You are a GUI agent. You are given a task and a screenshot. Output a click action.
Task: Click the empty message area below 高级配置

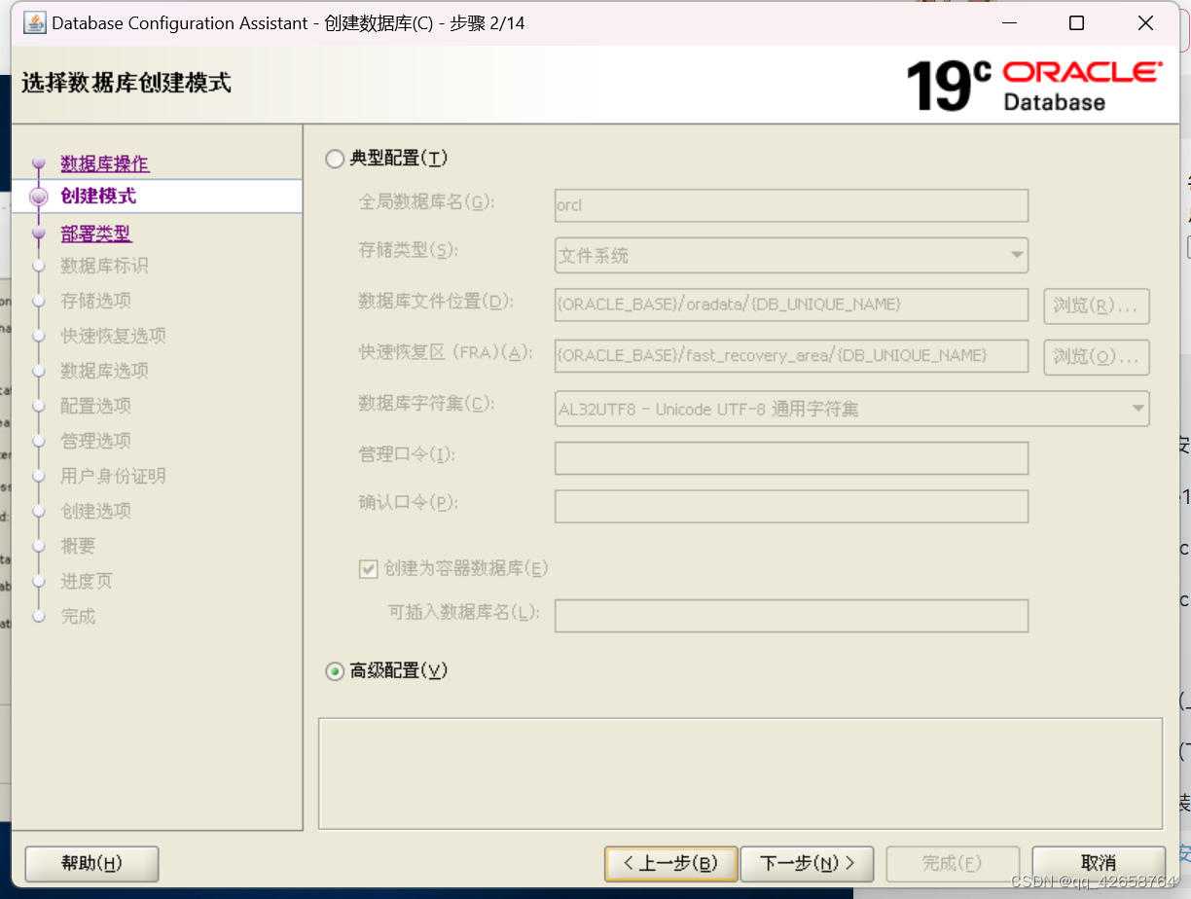(x=740, y=773)
